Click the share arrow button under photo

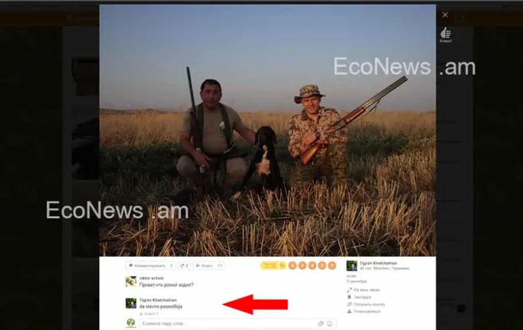[184, 266]
